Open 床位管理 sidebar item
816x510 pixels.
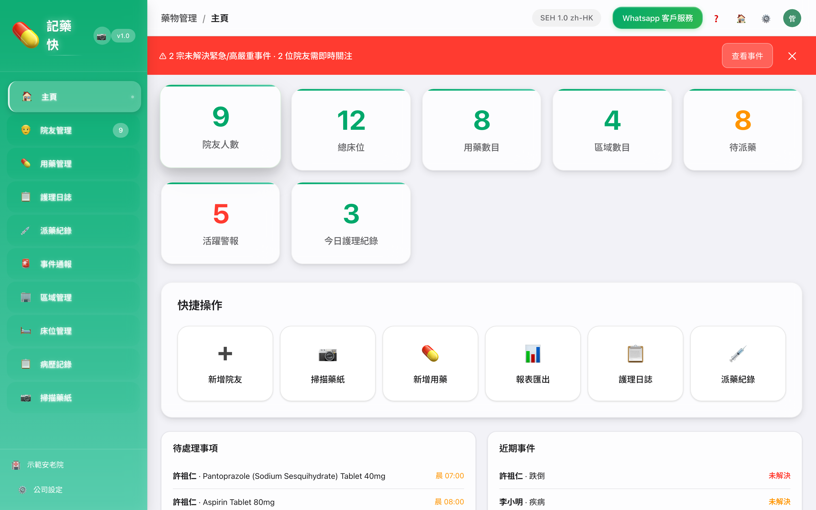tap(73, 331)
